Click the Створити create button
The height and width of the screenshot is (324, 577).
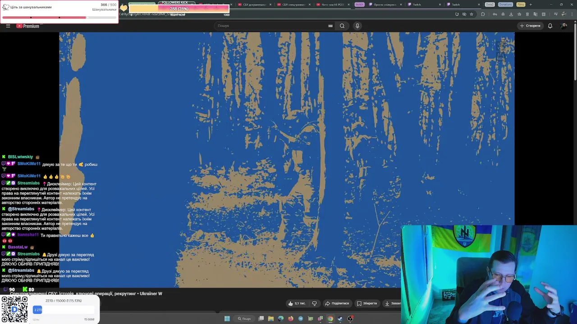530,26
